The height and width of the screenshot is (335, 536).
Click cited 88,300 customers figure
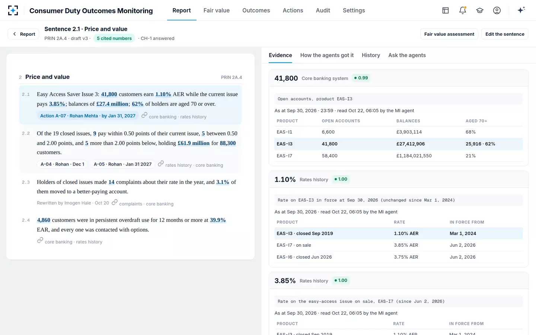click(x=228, y=143)
